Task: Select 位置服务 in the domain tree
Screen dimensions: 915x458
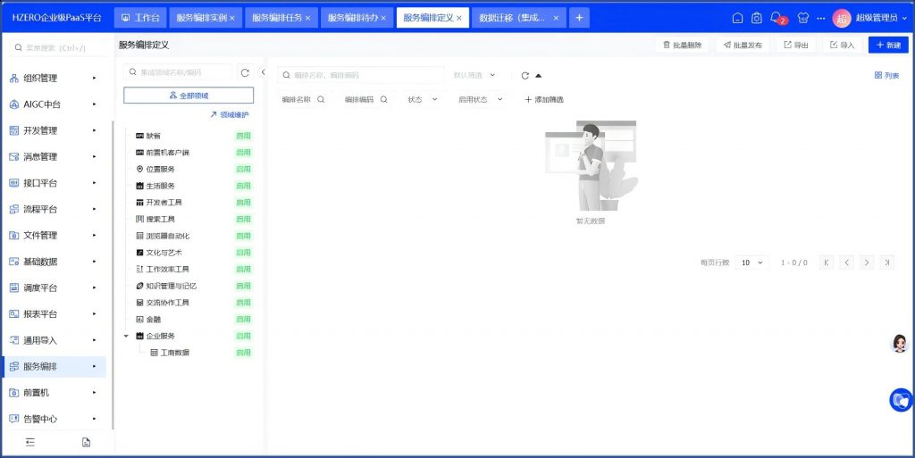Action: pos(161,169)
